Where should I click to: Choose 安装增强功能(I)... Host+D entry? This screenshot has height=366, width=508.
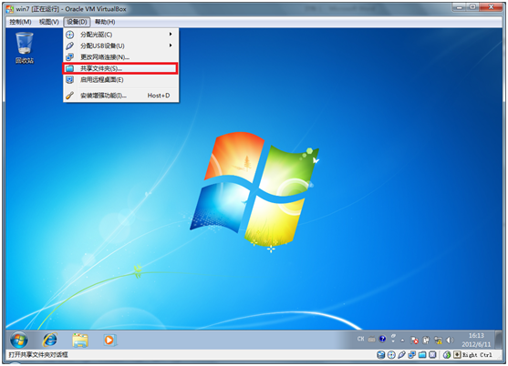click(120, 96)
